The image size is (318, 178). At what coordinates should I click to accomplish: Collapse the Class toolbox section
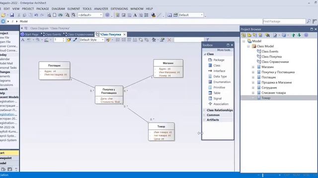tap(205, 54)
